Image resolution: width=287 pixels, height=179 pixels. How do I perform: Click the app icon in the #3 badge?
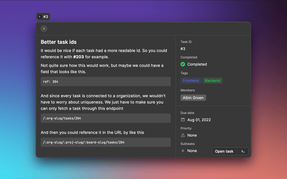coord(40,17)
